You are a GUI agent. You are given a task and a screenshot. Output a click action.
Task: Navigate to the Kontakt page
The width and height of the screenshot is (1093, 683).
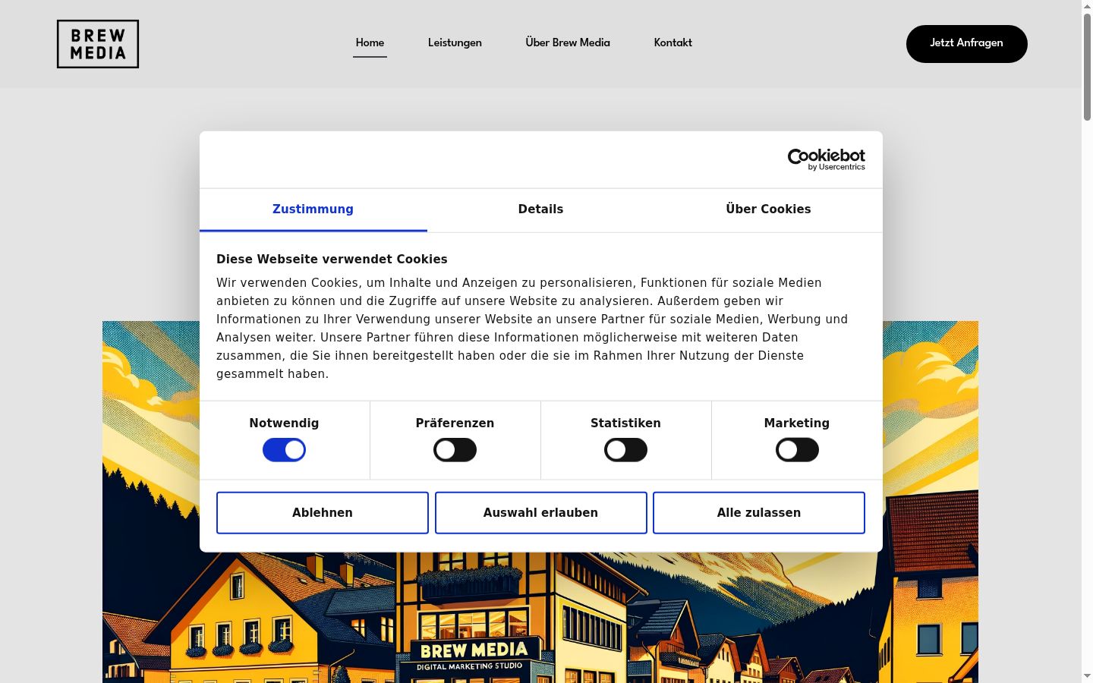[x=673, y=43]
